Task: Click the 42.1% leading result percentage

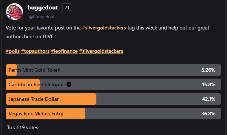Action: click(x=208, y=99)
